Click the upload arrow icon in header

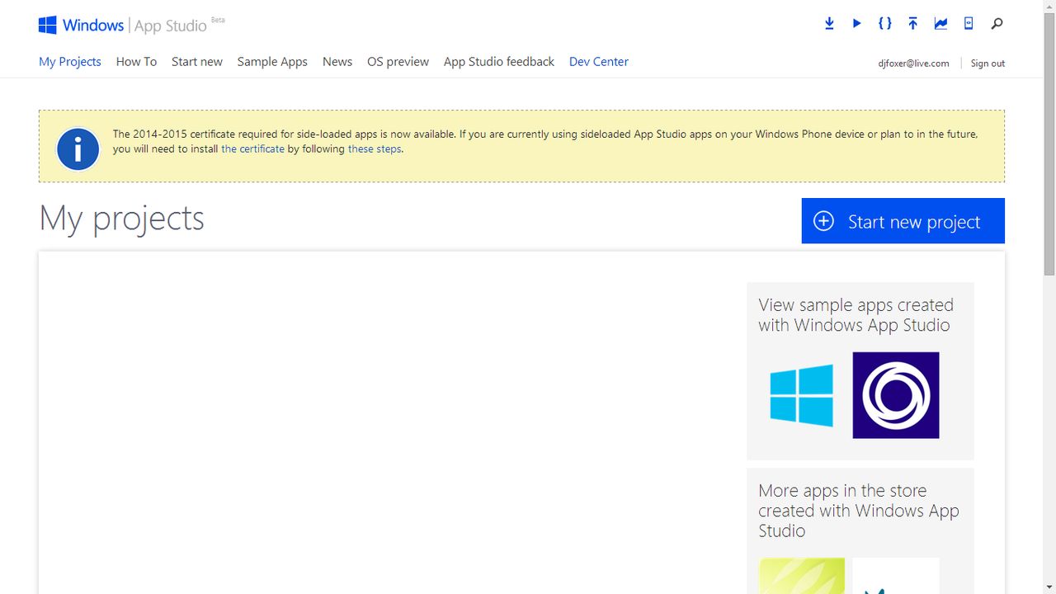pos(912,24)
